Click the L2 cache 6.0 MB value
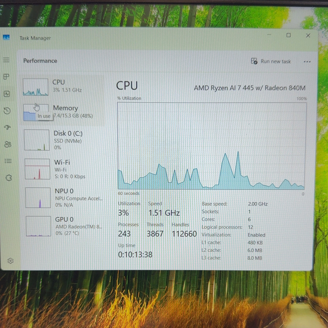 click(255, 250)
